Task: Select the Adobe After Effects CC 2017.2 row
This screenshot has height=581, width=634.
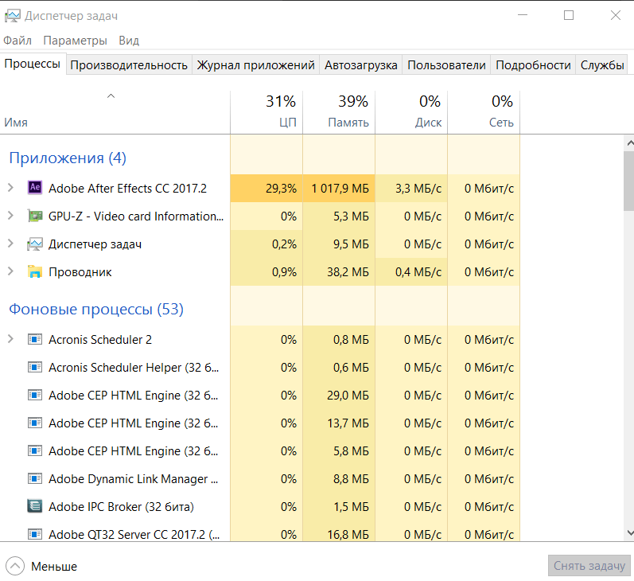Action: pos(259,188)
